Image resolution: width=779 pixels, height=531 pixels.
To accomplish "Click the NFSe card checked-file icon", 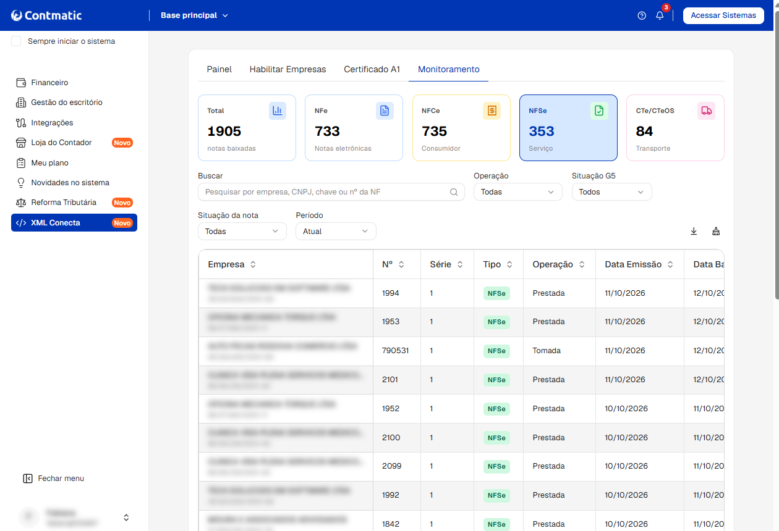I will pyautogui.click(x=599, y=111).
